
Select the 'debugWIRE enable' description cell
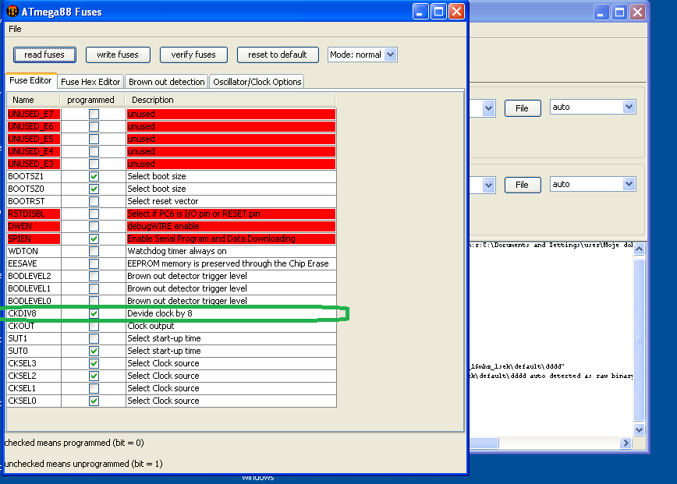tap(231, 227)
